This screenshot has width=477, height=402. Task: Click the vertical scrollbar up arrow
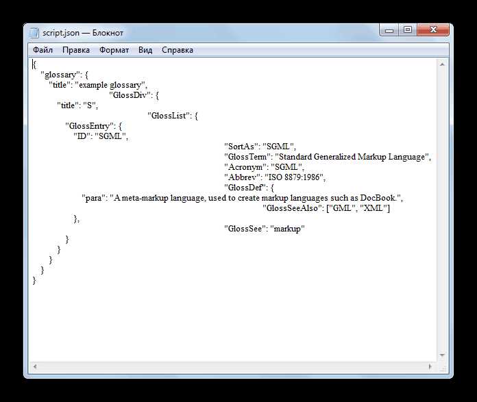pos(442,64)
